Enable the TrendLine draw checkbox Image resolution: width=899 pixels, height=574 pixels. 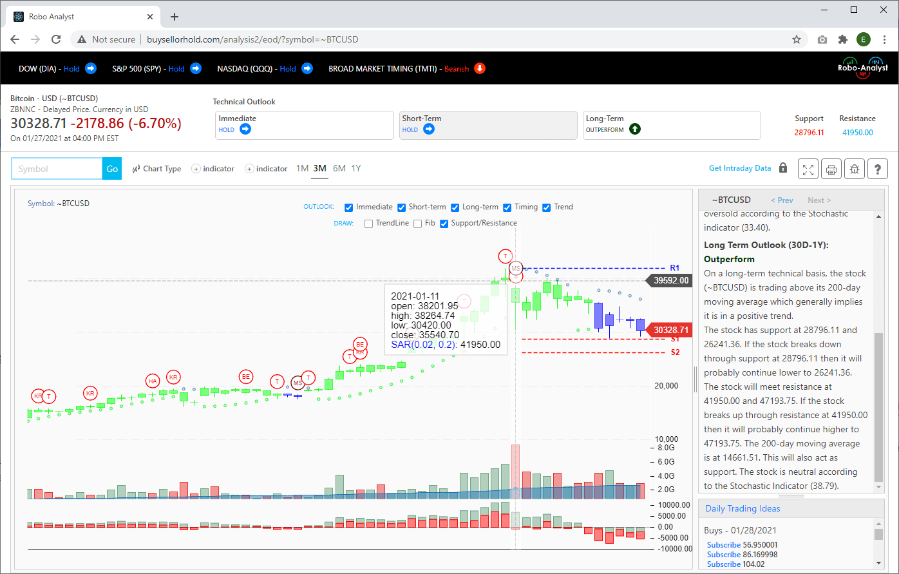click(x=368, y=224)
